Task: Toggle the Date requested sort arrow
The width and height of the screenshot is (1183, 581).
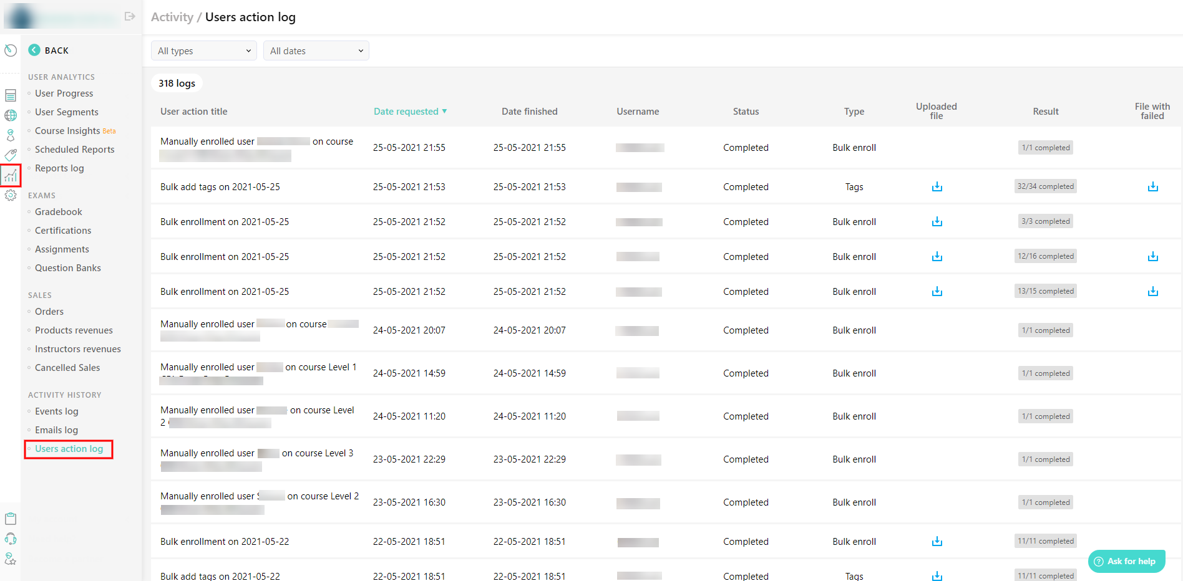Action: 444,111
